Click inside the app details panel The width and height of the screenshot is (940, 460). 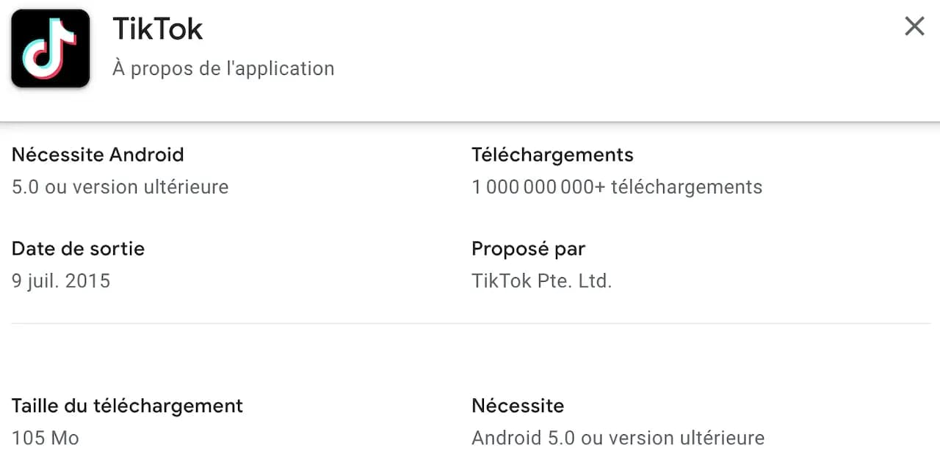click(x=470, y=293)
